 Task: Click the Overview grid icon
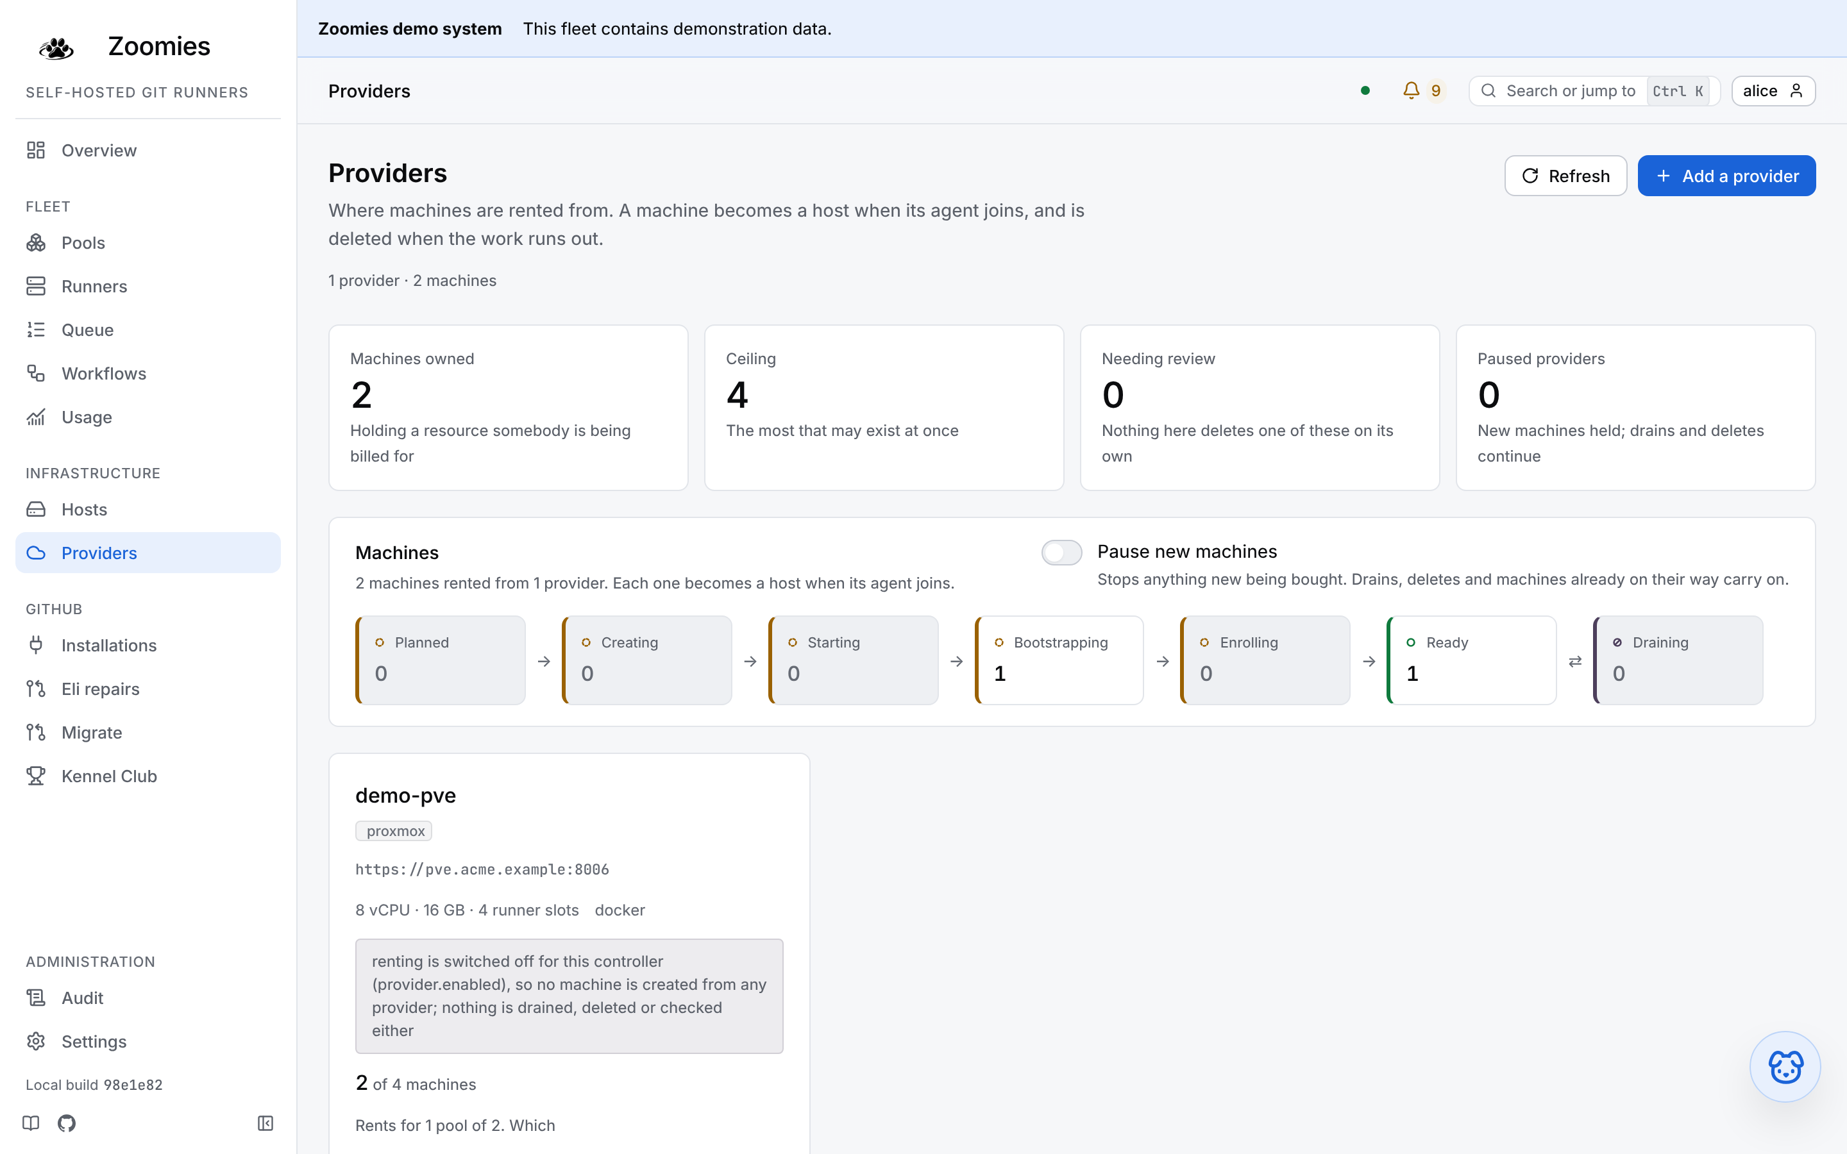(36, 151)
